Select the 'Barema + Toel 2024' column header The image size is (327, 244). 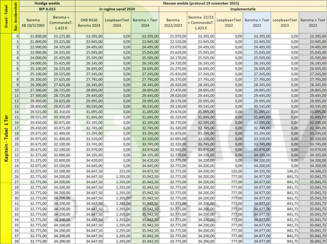click(145, 23)
